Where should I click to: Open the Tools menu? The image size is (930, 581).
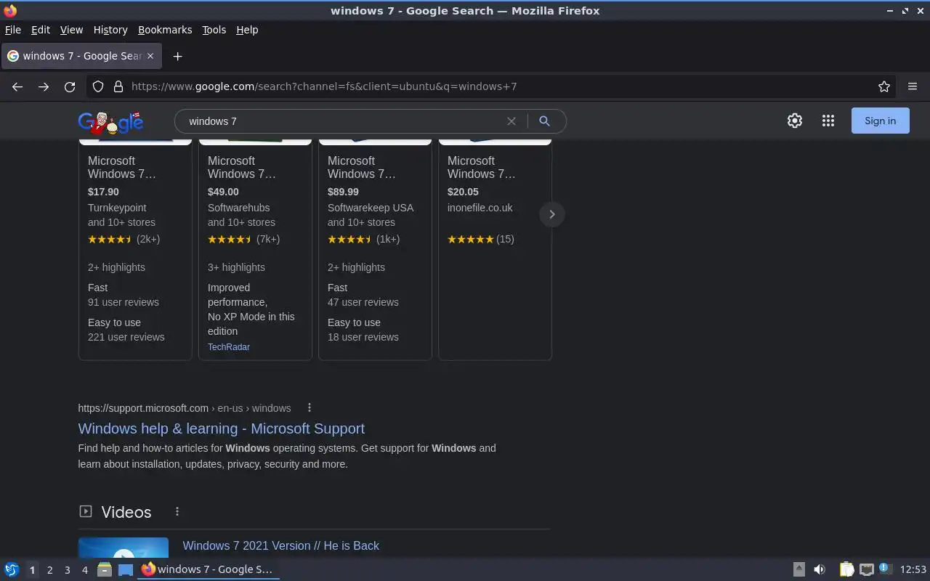pyautogui.click(x=214, y=30)
